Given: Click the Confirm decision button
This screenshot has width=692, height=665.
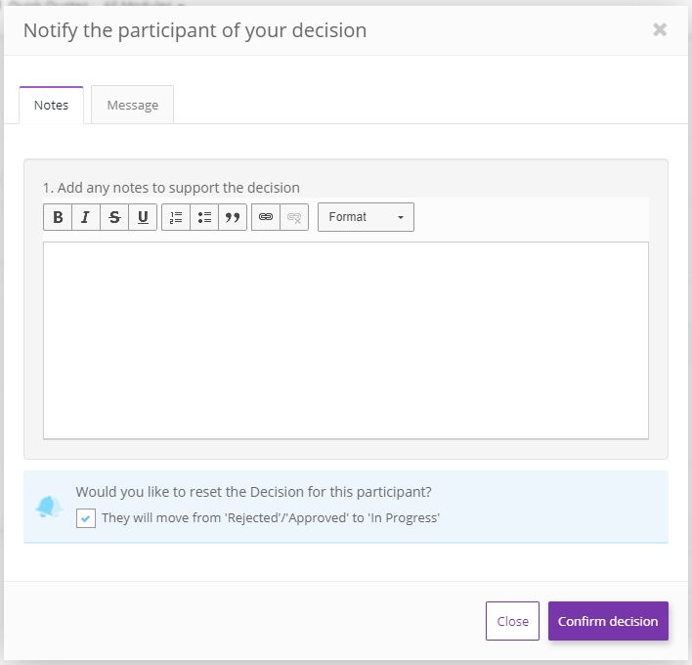Looking at the screenshot, I should [x=608, y=621].
